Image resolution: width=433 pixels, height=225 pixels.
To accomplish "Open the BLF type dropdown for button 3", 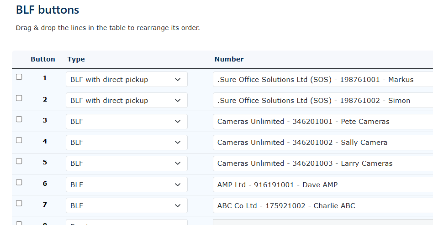I will [x=127, y=122].
